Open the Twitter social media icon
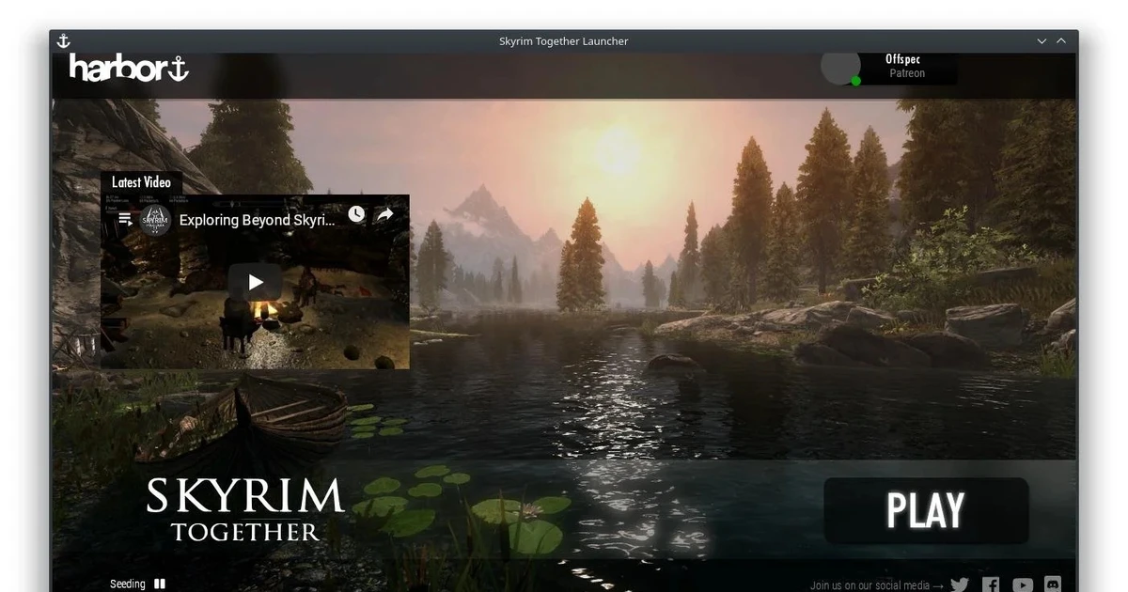Viewport: 1128px width, 592px height. pyautogui.click(x=960, y=584)
